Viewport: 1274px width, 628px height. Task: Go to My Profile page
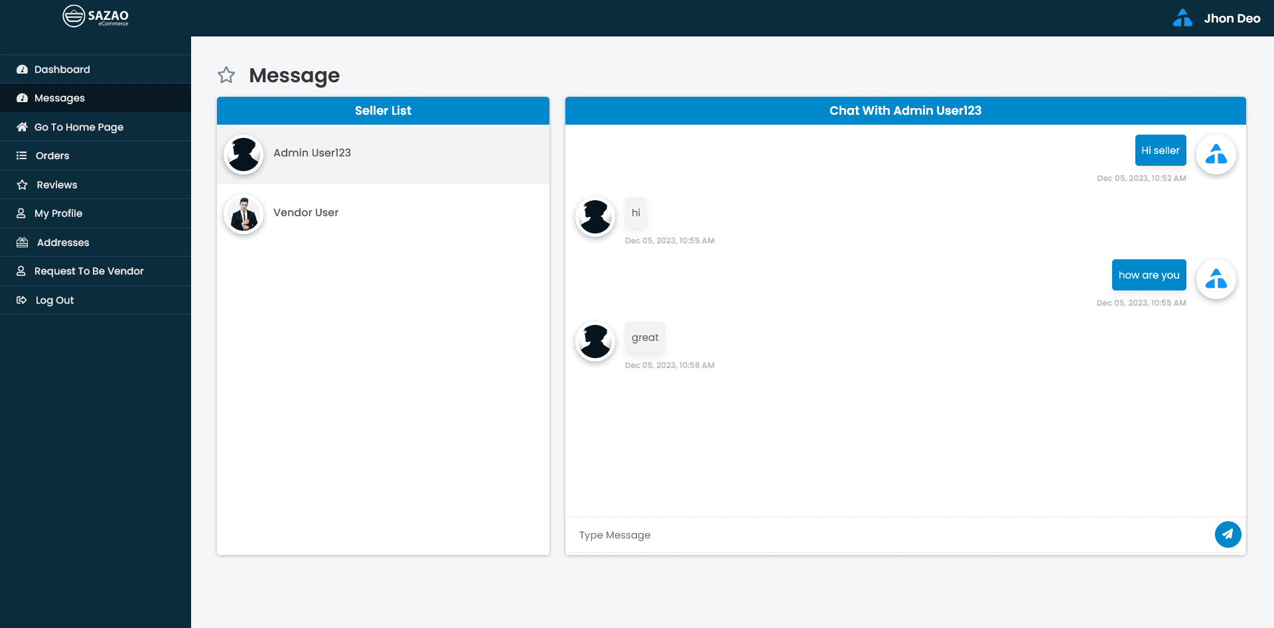click(x=58, y=214)
